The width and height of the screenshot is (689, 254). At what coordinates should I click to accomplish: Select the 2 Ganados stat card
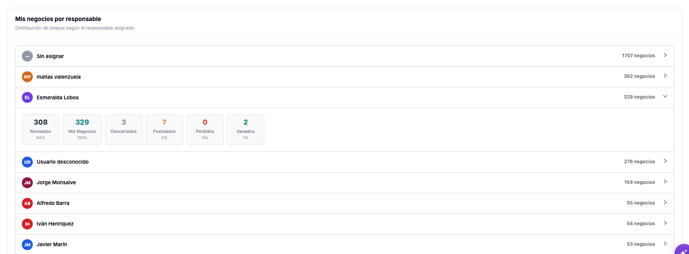point(246,130)
